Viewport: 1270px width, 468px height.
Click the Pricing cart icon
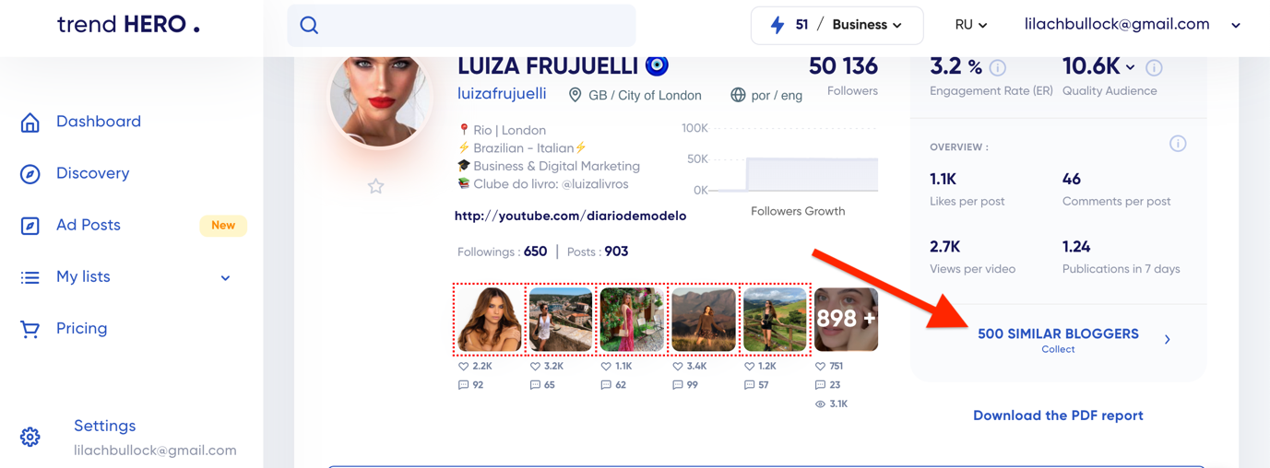coord(30,329)
